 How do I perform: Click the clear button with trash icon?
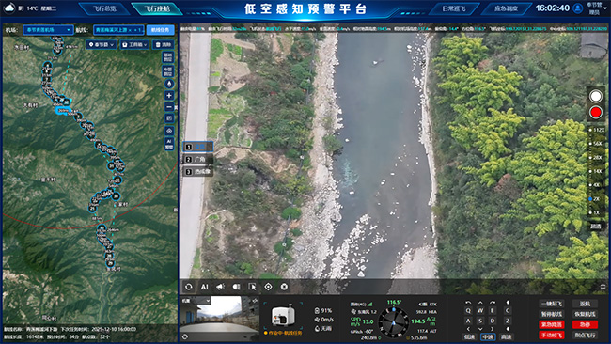(x=163, y=45)
